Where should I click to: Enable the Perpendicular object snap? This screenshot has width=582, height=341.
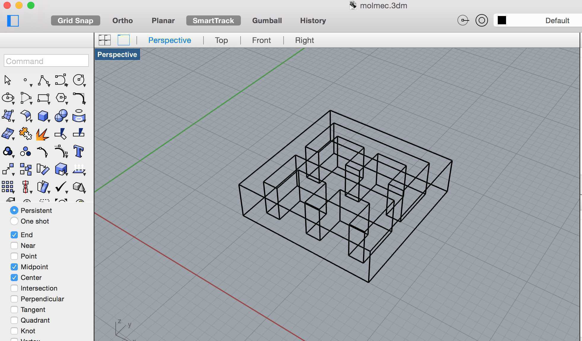click(x=14, y=299)
